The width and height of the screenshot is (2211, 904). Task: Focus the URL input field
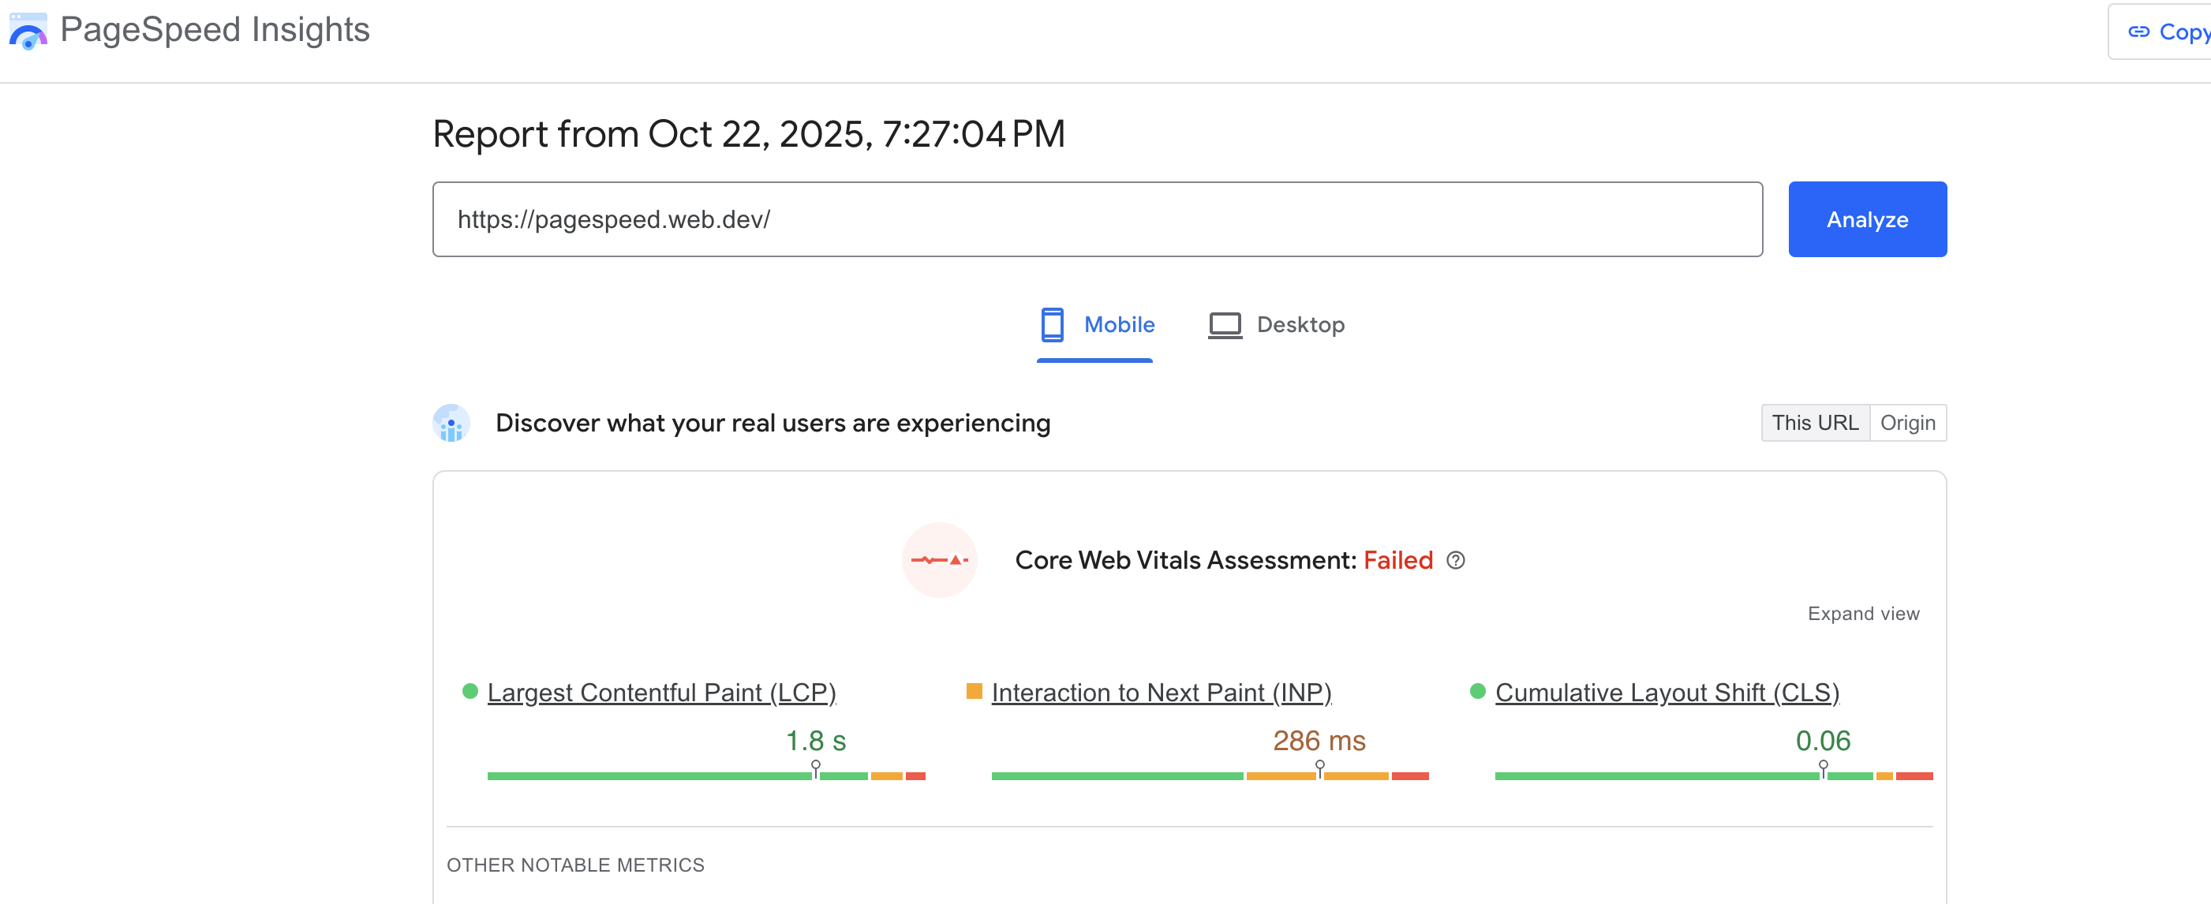[1097, 219]
